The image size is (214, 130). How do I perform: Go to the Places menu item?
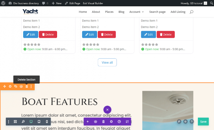(x=109, y=12)
